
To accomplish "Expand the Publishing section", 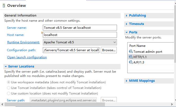I will click(126, 16).
